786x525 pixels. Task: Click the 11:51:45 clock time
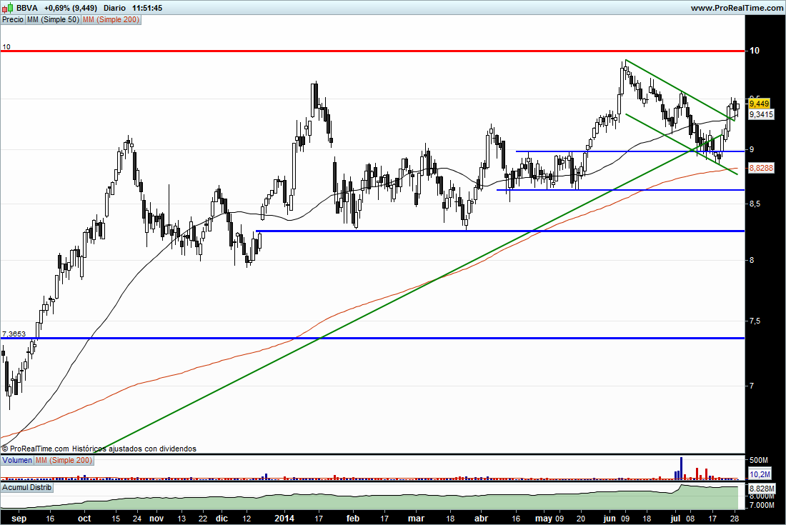tap(147, 8)
